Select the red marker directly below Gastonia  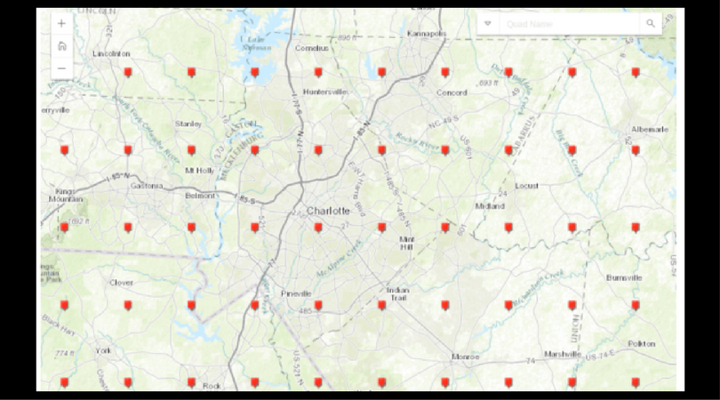(x=128, y=228)
